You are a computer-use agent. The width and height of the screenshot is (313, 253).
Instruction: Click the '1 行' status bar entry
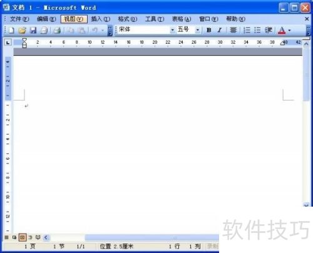(x=174, y=247)
